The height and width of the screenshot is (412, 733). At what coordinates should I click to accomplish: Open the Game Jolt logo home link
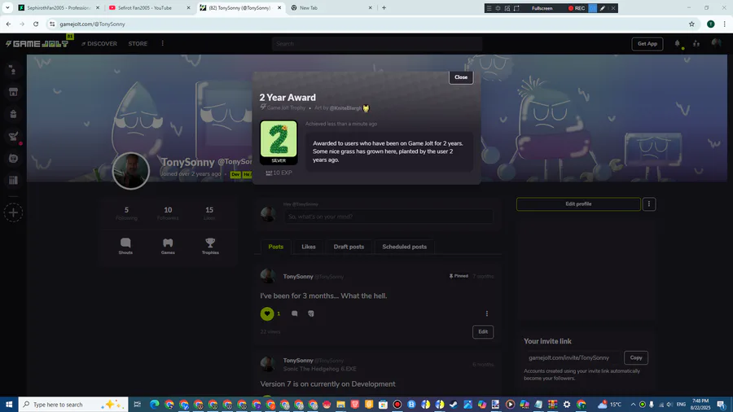37,44
